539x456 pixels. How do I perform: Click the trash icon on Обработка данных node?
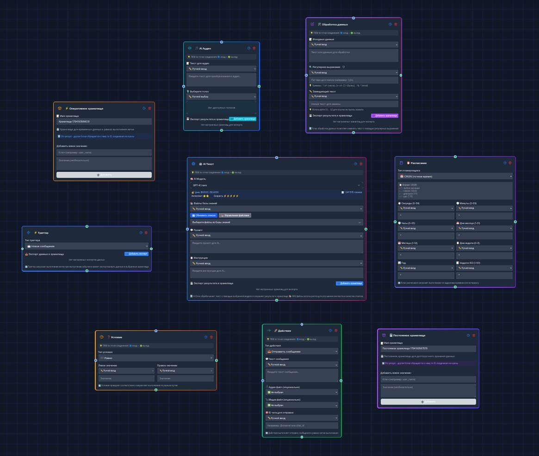coord(396,24)
